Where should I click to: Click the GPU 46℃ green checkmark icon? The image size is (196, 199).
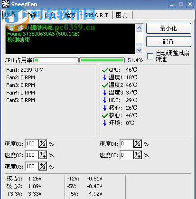105,70
